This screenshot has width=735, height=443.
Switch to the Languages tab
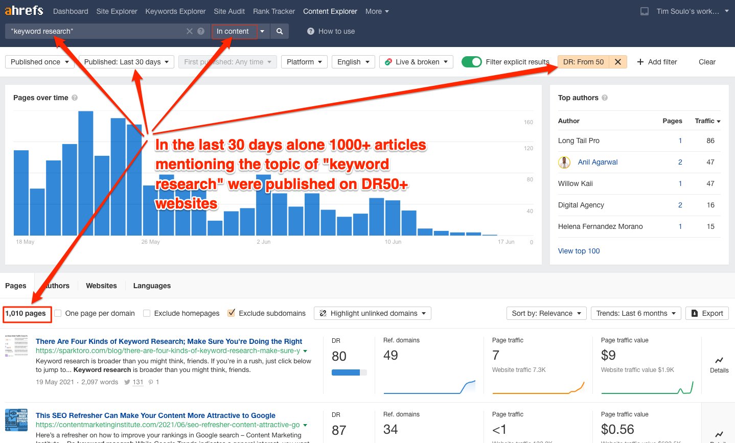152,286
